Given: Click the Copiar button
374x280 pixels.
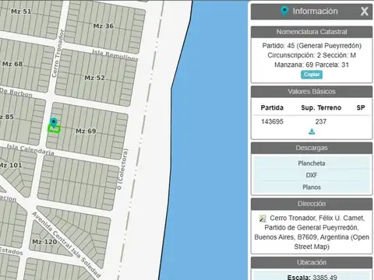Looking at the screenshot, I should pos(312,75).
